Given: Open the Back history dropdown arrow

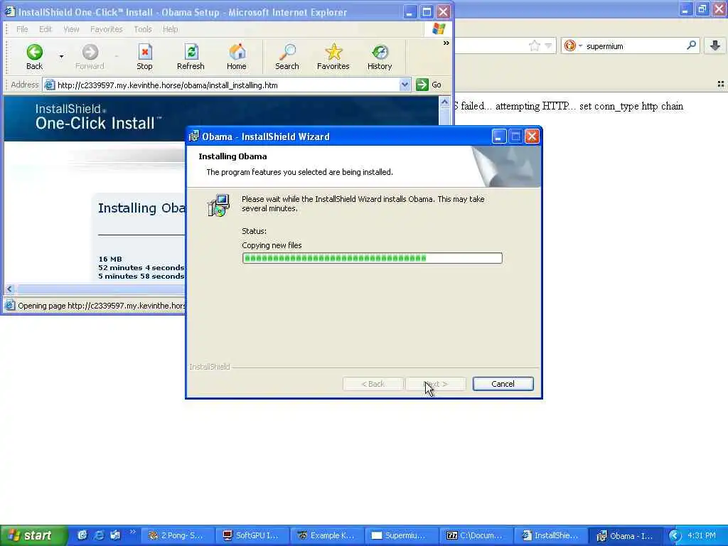Looking at the screenshot, I should (x=61, y=57).
